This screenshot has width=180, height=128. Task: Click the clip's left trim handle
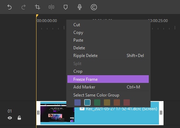click(x=38, y=113)
